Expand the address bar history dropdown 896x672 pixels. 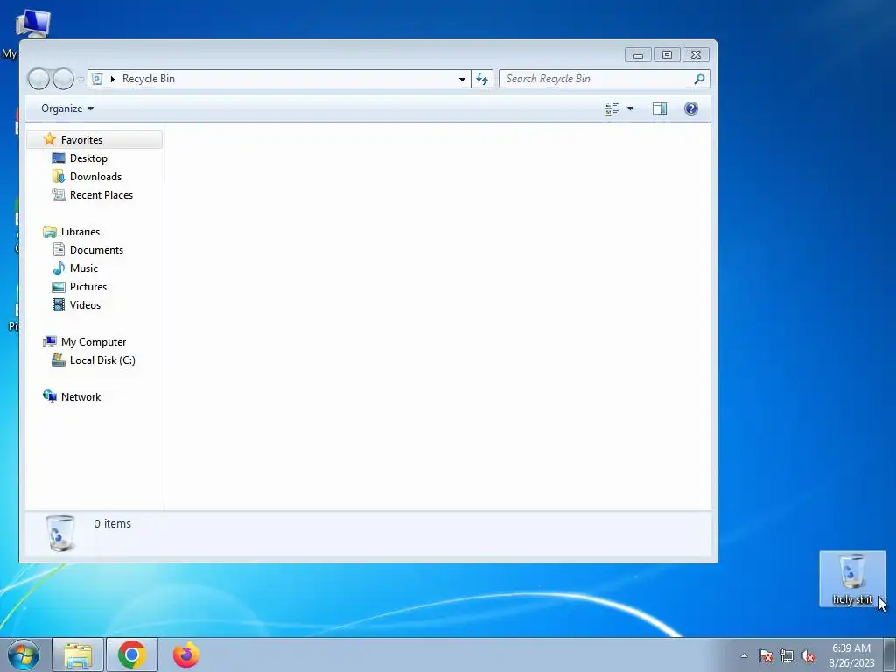[462, 79]
